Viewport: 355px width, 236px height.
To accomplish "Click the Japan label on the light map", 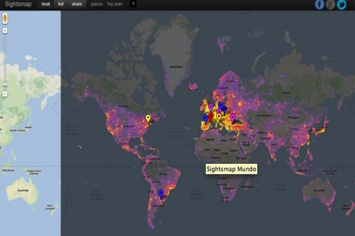I will click(x=28, y=127).
